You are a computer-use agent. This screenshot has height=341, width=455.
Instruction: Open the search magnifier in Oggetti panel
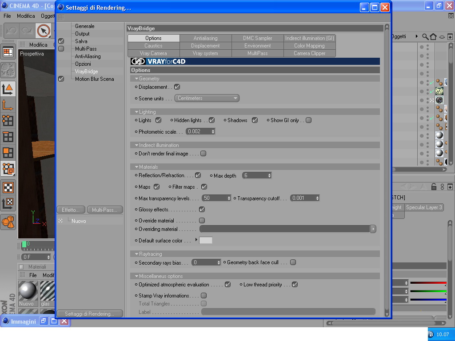tap(425, 36)
